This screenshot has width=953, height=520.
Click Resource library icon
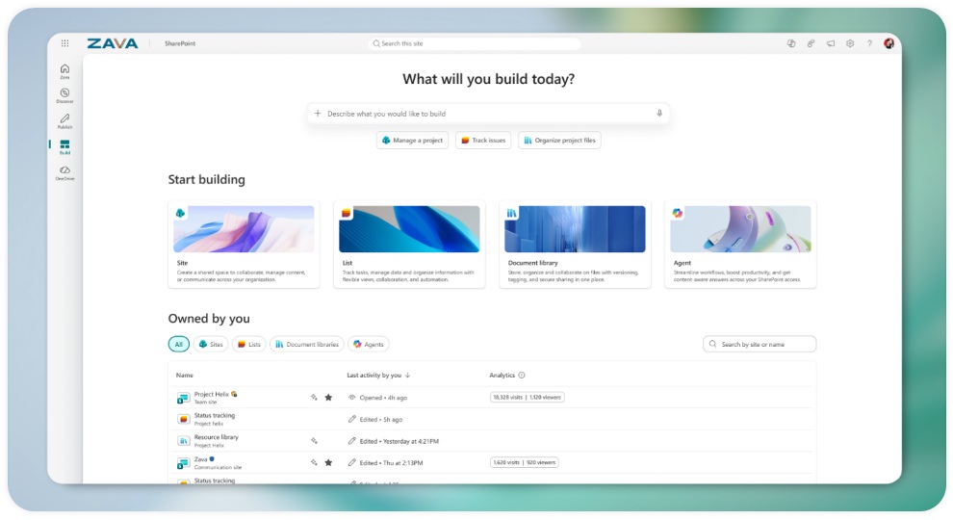tap(183, 441)
